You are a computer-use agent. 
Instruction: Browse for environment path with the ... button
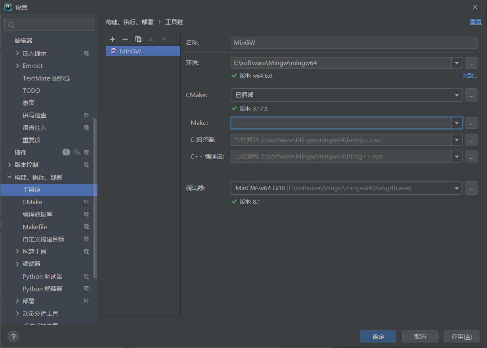[x=471, y=63]
